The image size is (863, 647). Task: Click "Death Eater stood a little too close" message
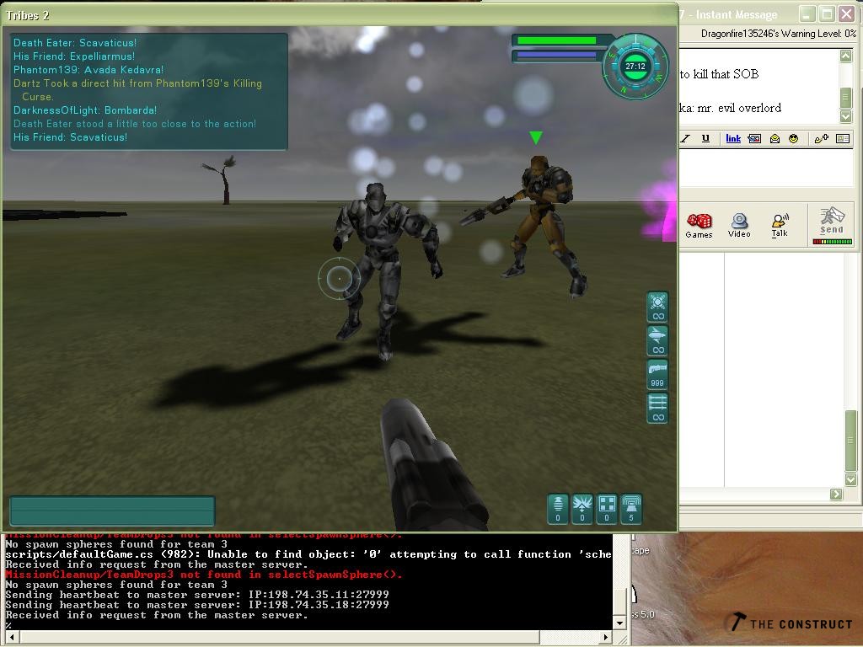[x=135, y=124]
